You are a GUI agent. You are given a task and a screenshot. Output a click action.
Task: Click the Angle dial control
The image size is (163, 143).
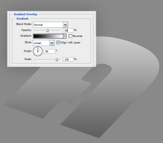(38, 51)
